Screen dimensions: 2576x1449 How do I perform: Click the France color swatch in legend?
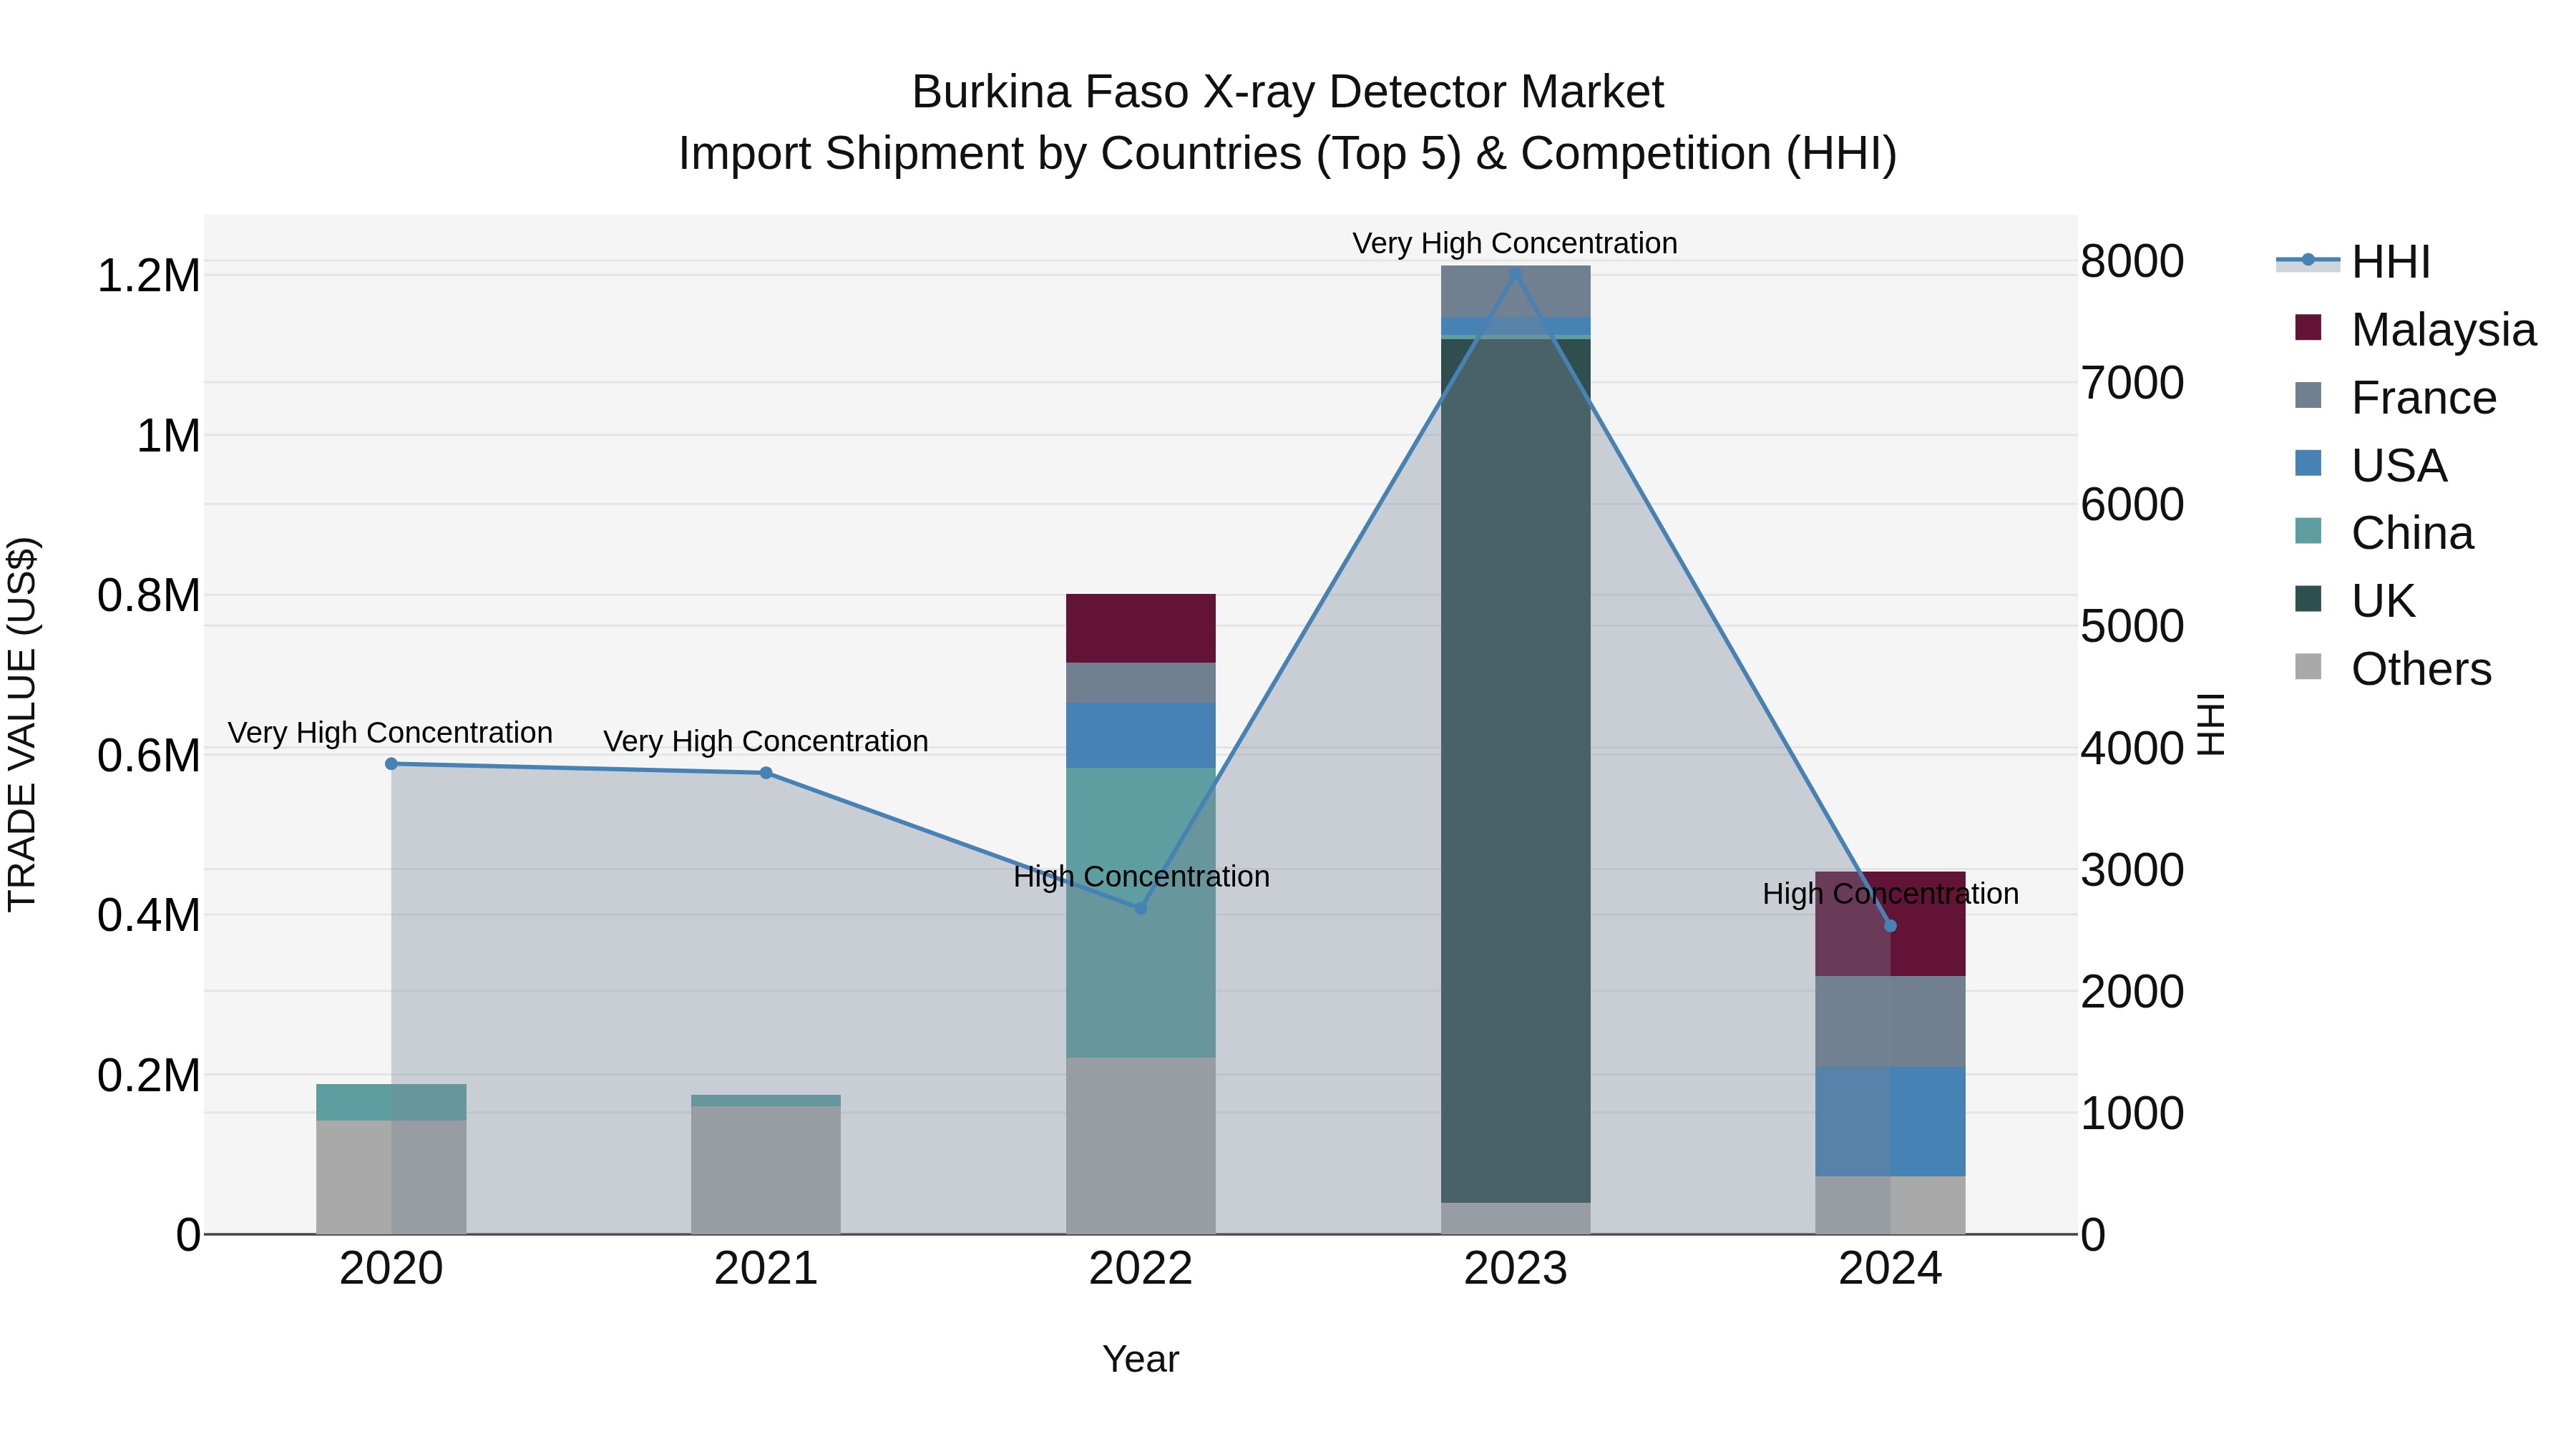(x=2308, y=395)
